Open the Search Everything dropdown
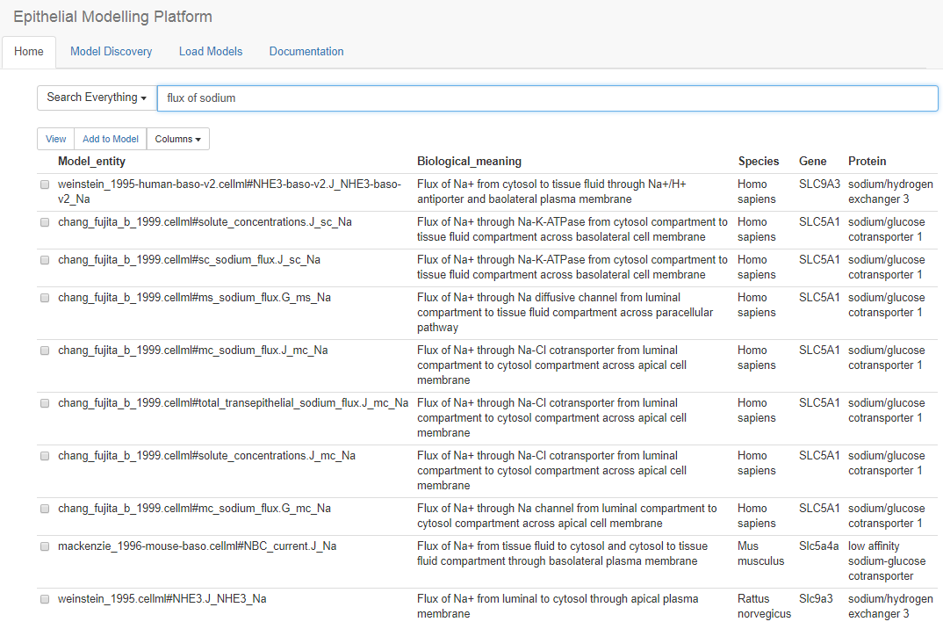This screenshot has height=629, width=943. coord(97,98)
